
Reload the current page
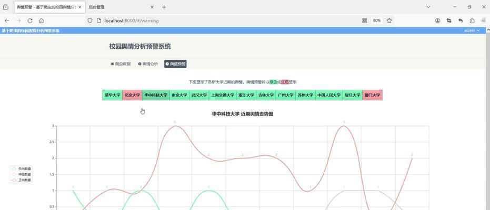[30, 20]
